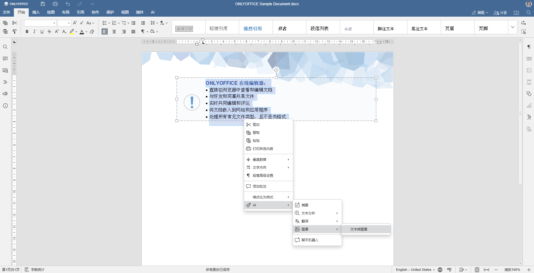Image resolution: width=534 pixels, height=273 pixels.
Task: Decrease font size icon
Action: click(82, 23)
